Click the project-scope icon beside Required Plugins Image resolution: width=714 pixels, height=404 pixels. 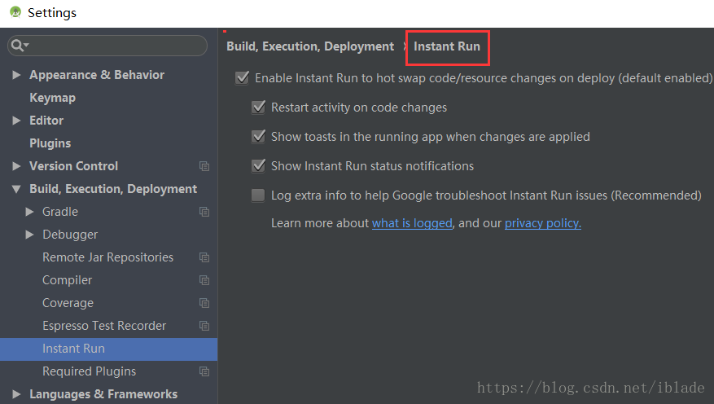(204, 371)
